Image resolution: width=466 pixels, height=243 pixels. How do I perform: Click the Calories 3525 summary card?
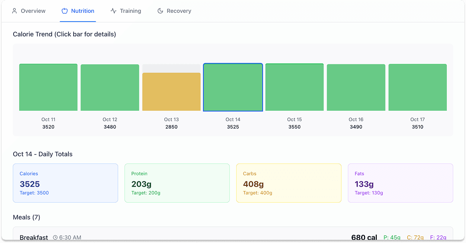65,183
